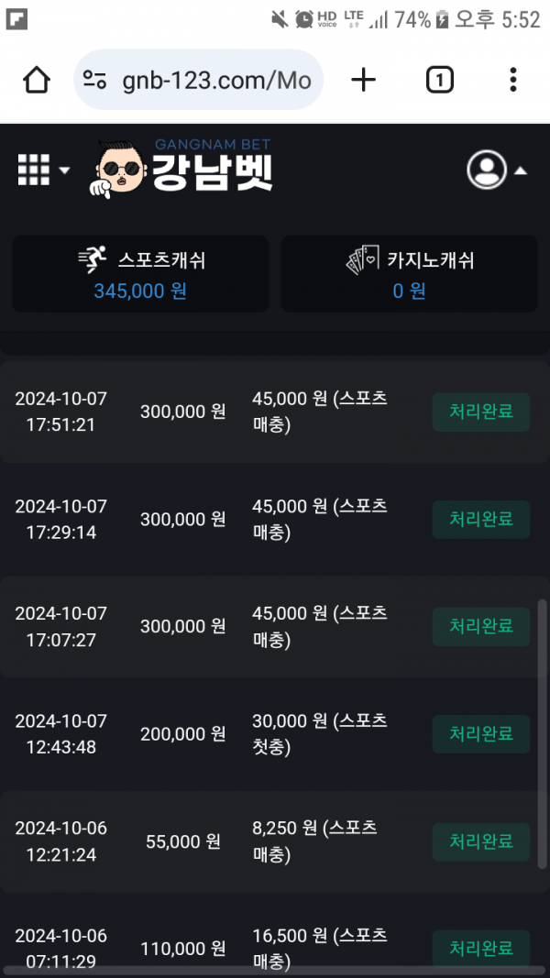Expand the arrow next to profile icon
This screenshot has height=978, width=550.
tap(520, 170)
